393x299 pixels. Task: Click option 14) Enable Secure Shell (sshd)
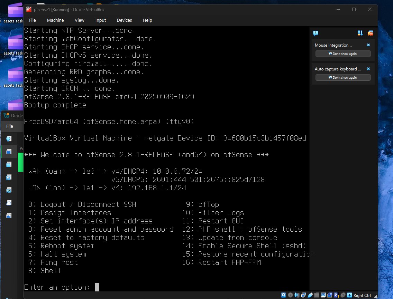(x=244, y=246)
